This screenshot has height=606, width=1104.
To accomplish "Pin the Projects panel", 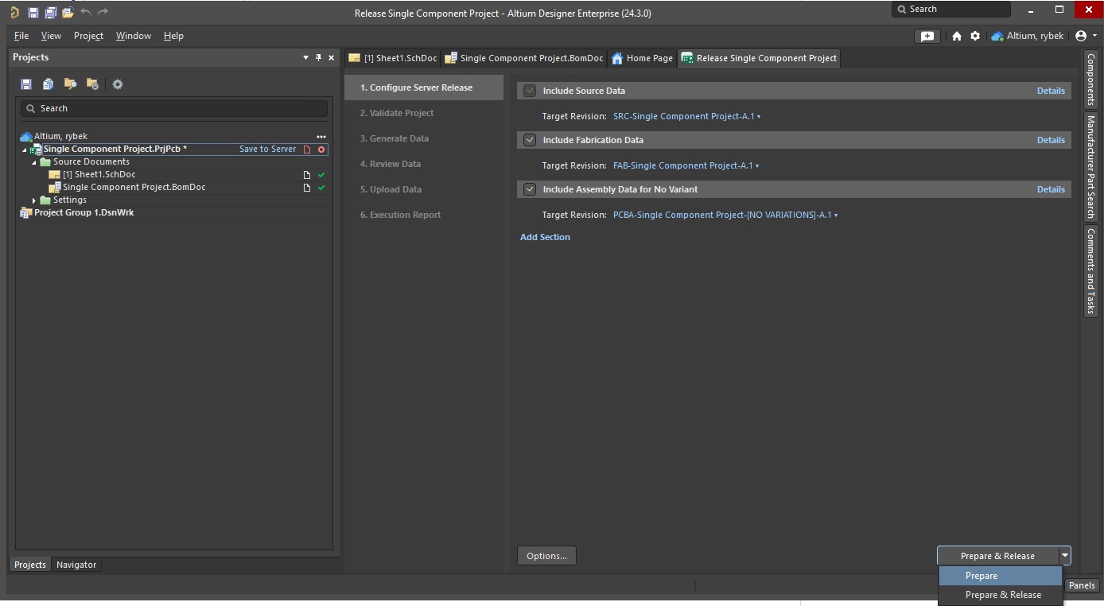I will pos(319,57).
